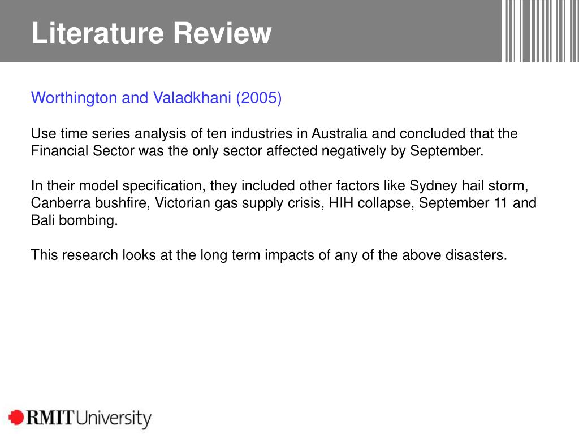The height and width of the screenshot is (434, 579).
Task: Click the Bali bombing text
Action: [74, 220]
